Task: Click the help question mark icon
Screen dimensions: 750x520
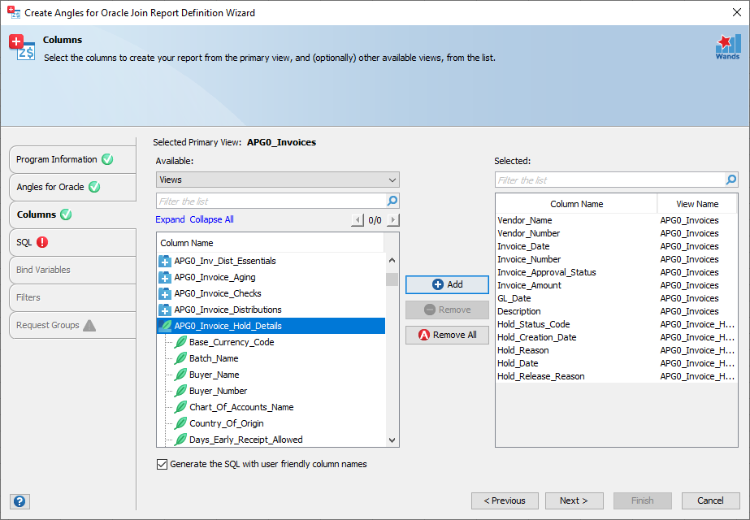Action: [21, 501]
